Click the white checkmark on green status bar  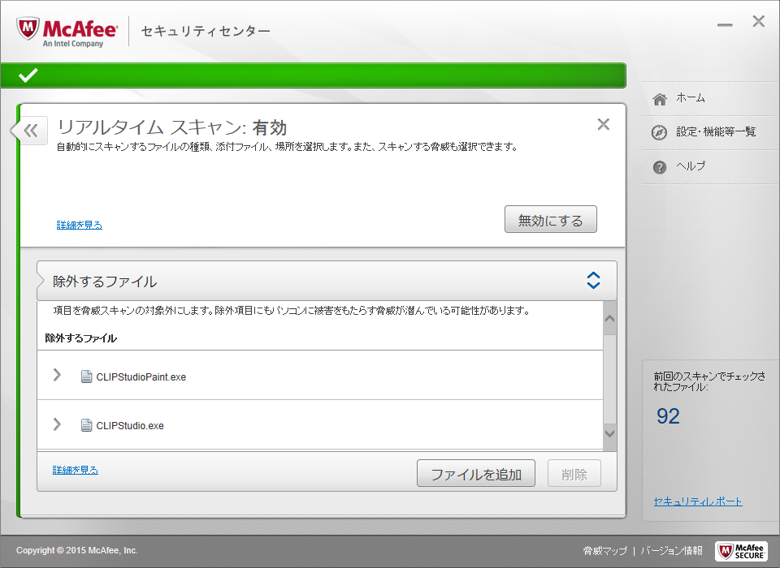click(x=28, y=75)
